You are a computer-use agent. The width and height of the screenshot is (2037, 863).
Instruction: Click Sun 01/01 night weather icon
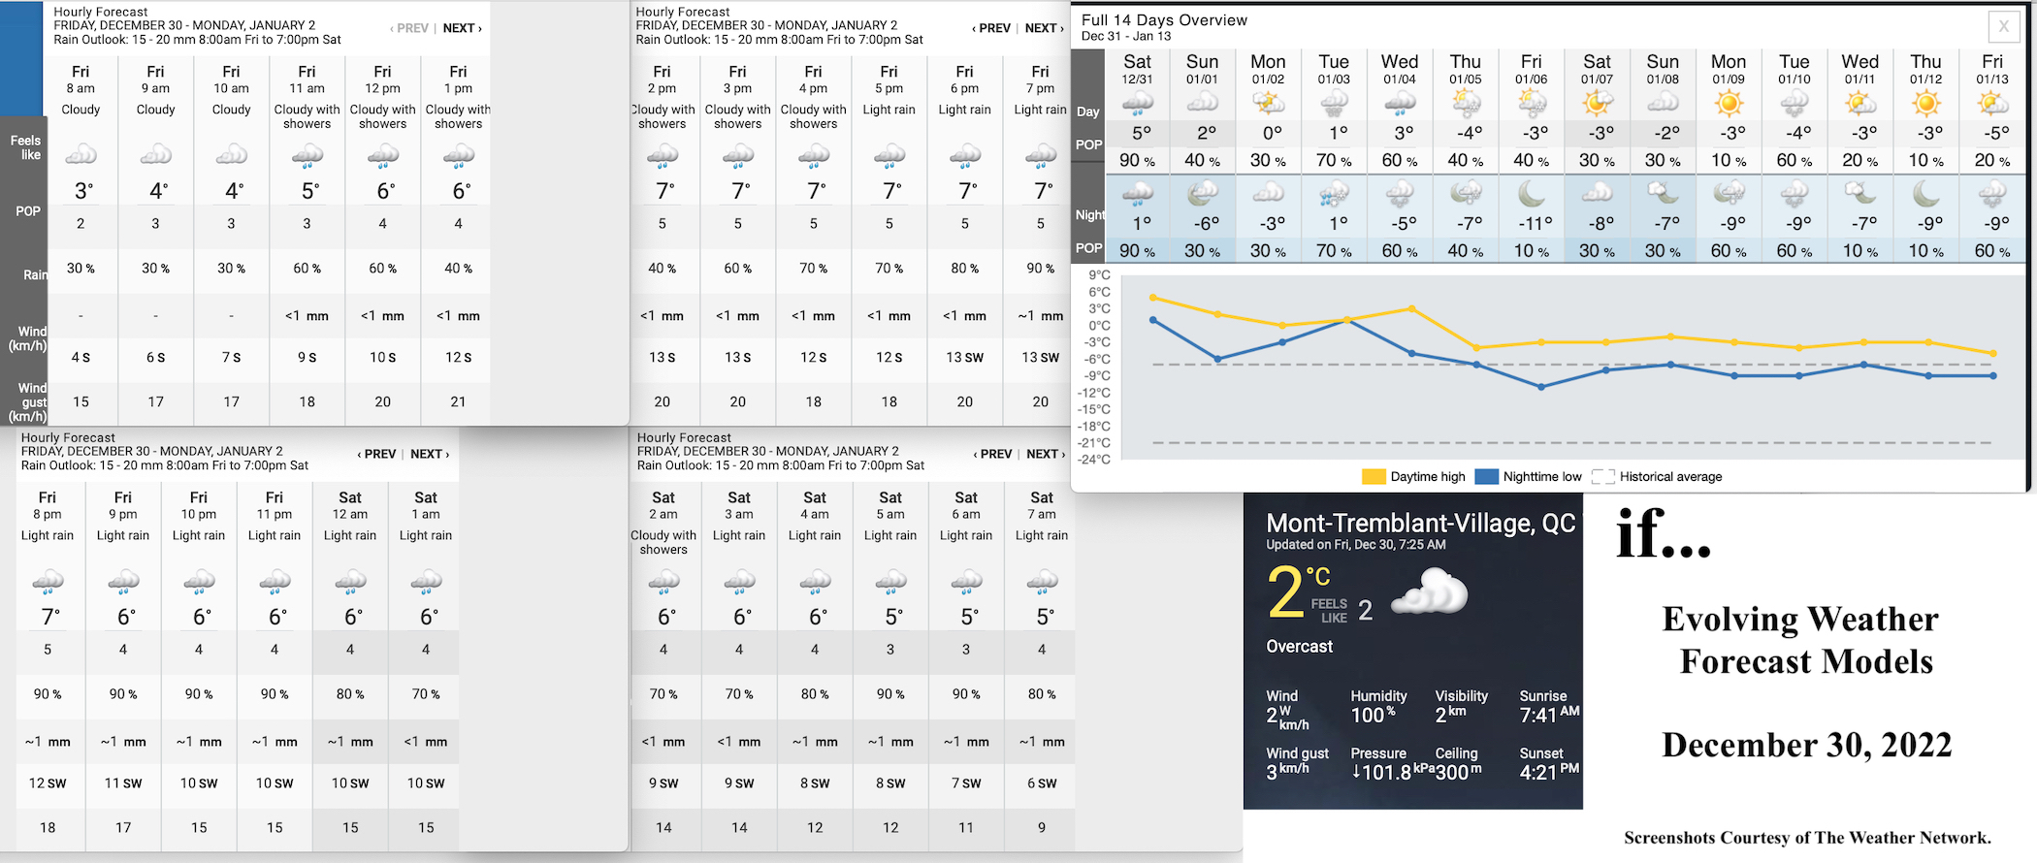click(x=1203, y=194)
